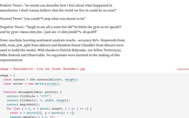Click the Worker class name in code
189x118 pixels.
pos(40,84)
